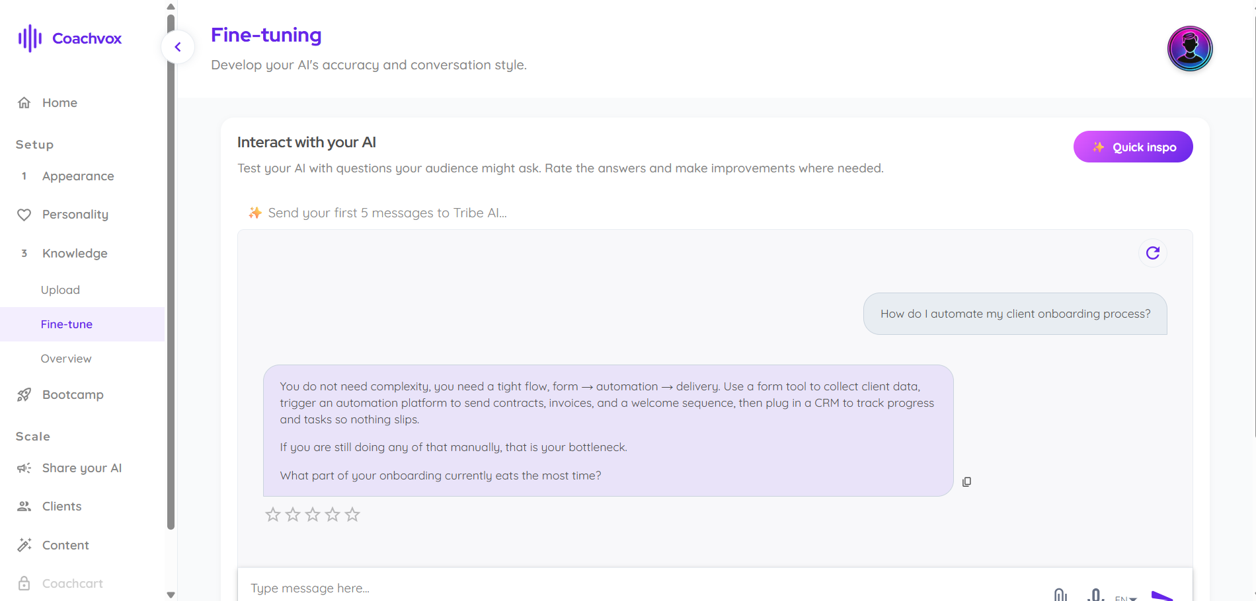Screen dimensions: 1256x601
Task: Click the sidebar scrollbar thumb
Action: (171, 271)
